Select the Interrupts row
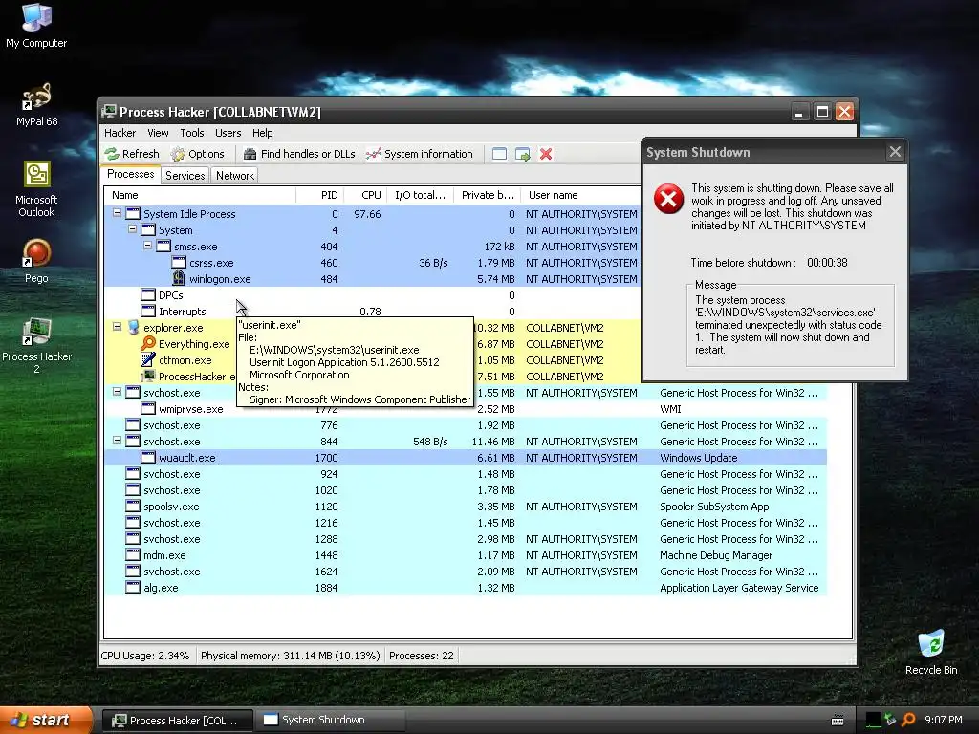The width and height of the screenshot is (979, 734). click(372, 312)
